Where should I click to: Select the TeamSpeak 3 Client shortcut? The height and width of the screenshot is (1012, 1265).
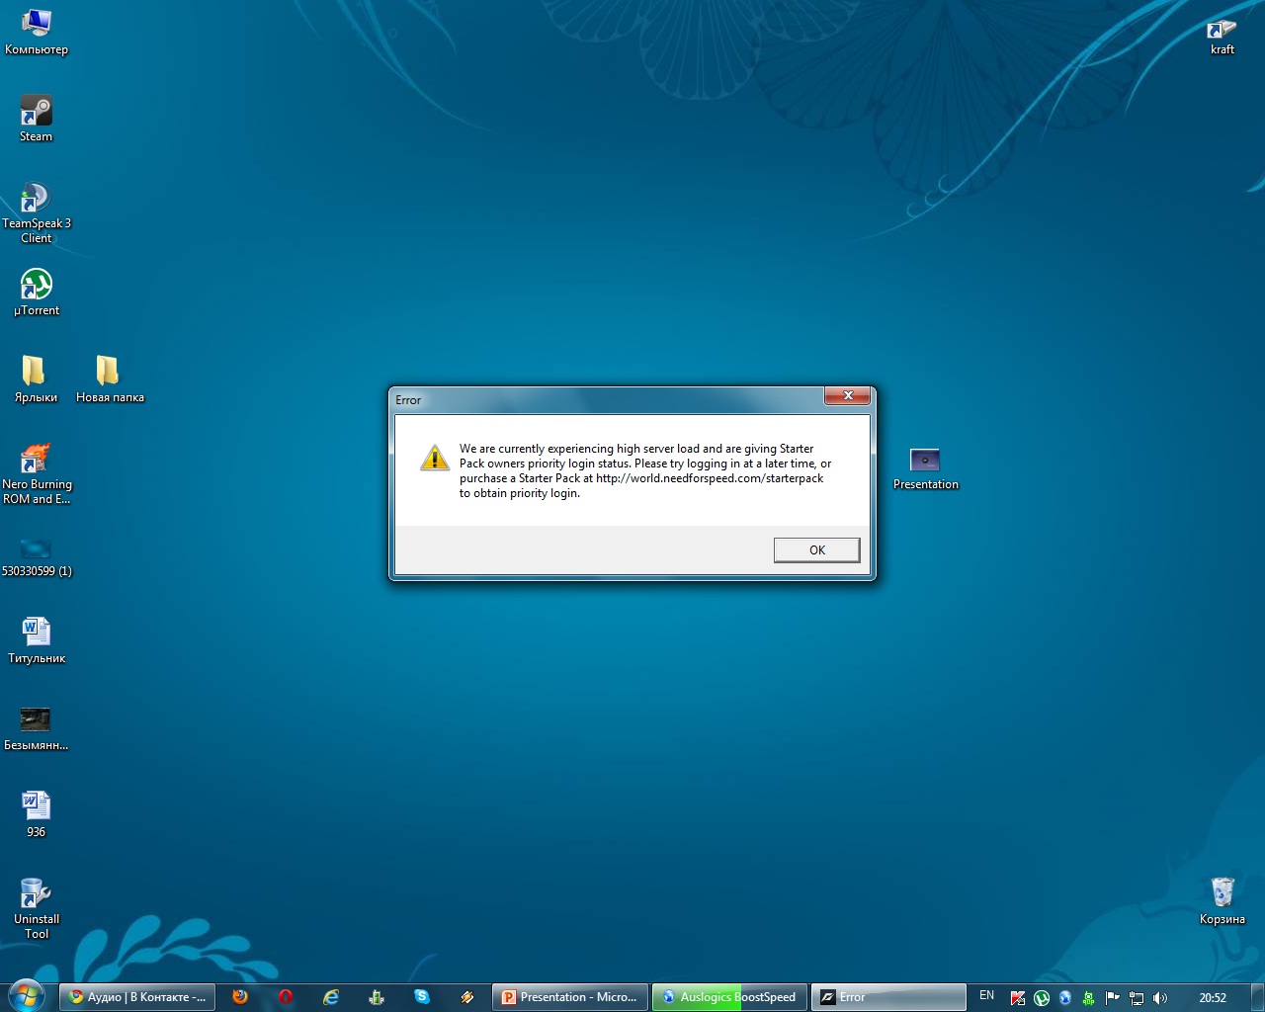pyautogui.click(x=37, y=212)
